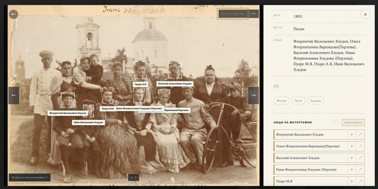The image size is (378, 189).
Task: Hide markup via 'Скрыть разметку' button
Action: [x=353, y=122]
